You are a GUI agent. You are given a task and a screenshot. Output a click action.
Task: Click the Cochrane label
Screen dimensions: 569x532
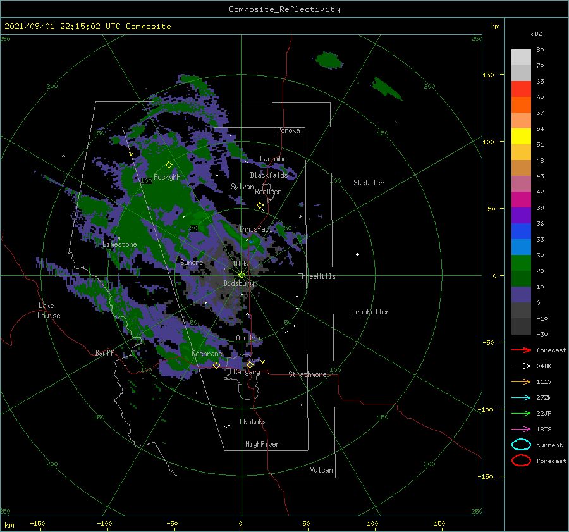(x=207, y=354)
